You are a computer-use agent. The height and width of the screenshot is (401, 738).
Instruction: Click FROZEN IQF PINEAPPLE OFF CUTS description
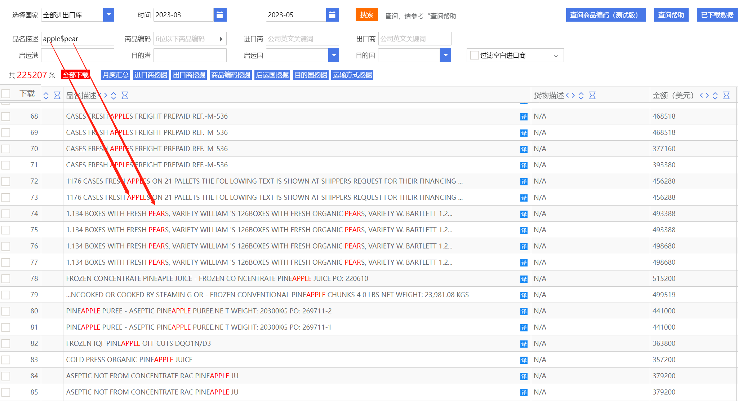(x=138, y=344)
